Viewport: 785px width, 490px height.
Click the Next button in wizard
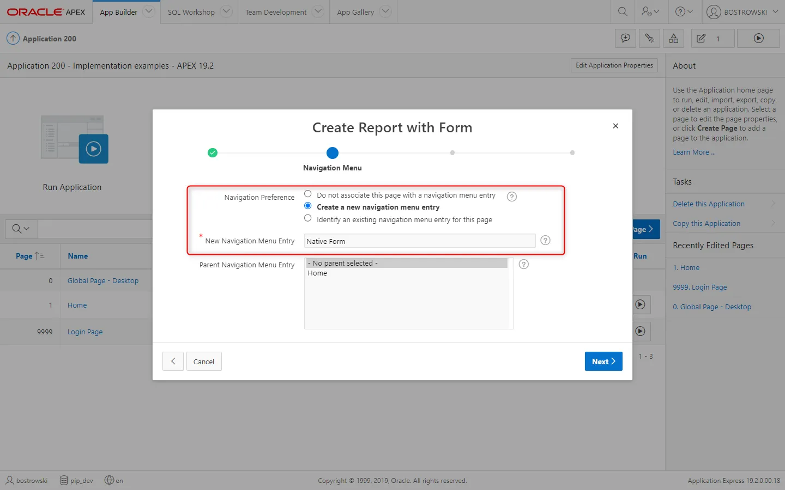603,362
